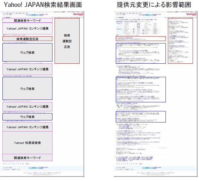Select the 関連検索キーワード box below the header

pyautogui.click(x=27, y=21)
